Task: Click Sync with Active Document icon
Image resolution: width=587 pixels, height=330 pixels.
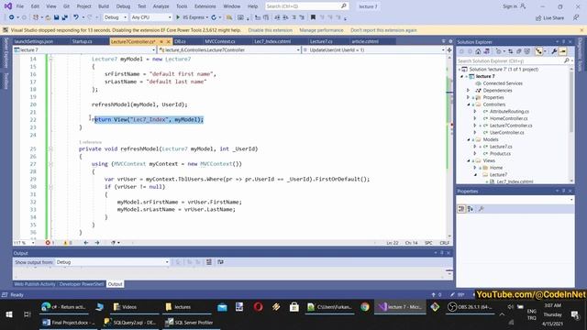Action: [x=510, y=51]
